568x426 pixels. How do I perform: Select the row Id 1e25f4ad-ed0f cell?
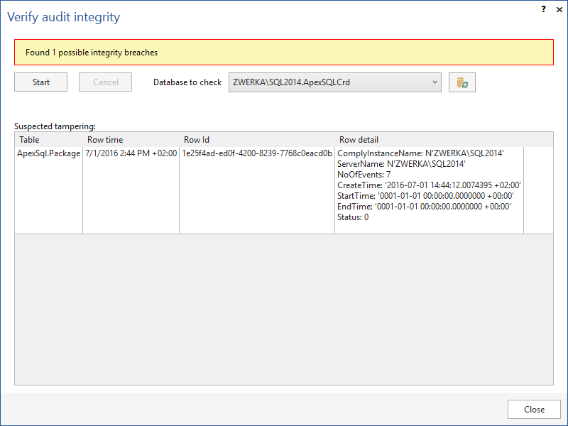(257, 190)
